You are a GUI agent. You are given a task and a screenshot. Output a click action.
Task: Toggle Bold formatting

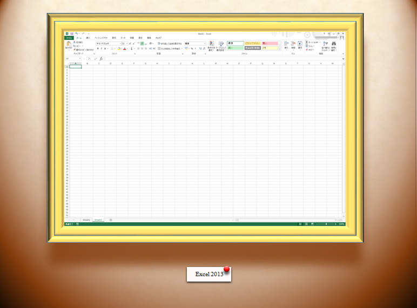point(98,49)
